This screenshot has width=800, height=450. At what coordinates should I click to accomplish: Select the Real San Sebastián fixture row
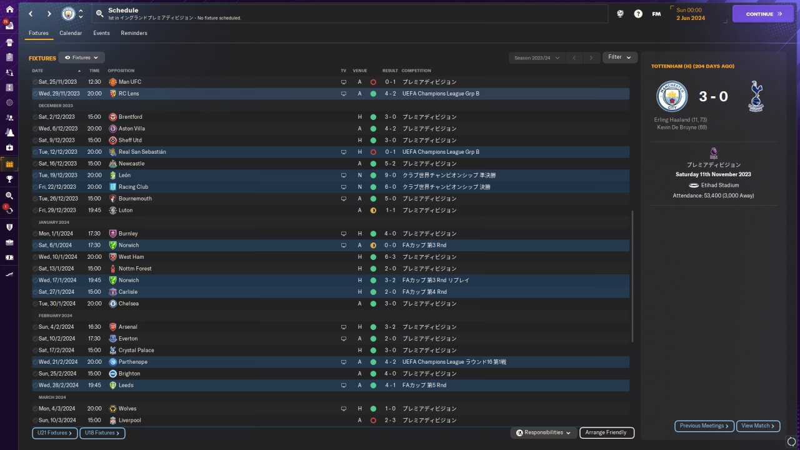331,152
